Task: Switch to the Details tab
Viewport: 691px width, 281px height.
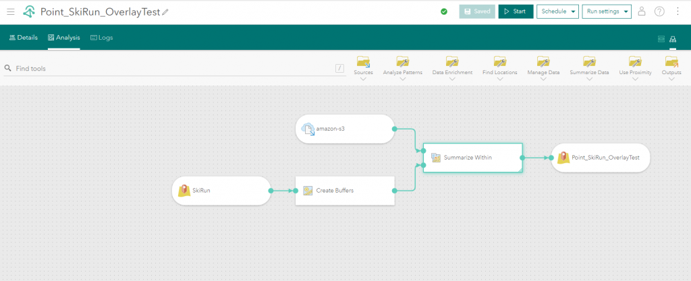Action: [x=24, y=38]
